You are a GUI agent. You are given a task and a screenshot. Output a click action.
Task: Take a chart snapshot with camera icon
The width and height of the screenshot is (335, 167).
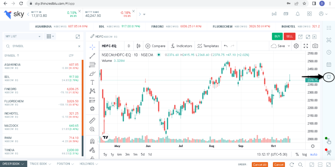coord(315,46)
